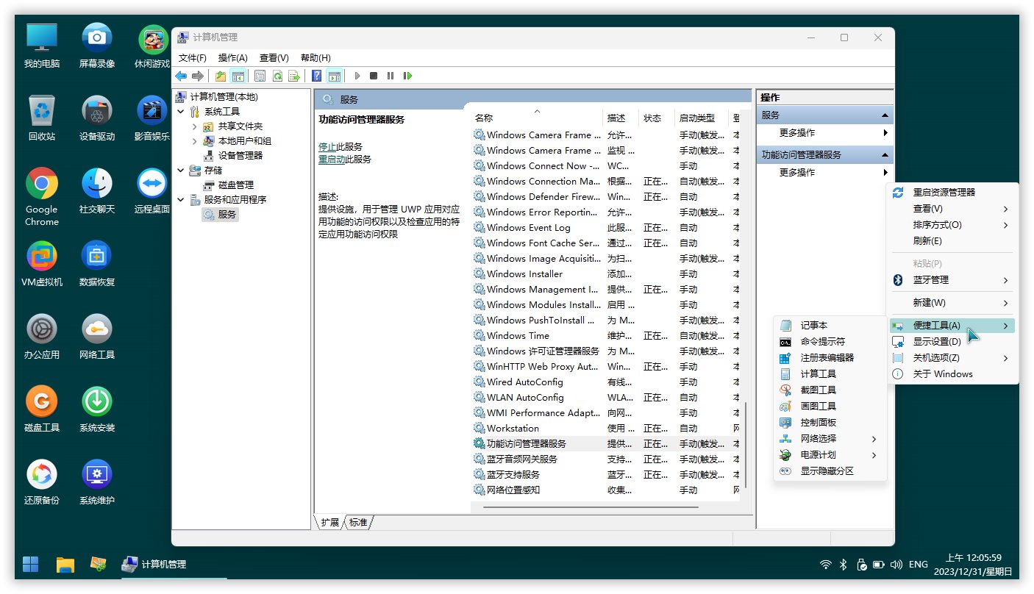Click the Export List toolbar icon
The width and height of the screenshot is (1034, 594).
tap(294, 76)
